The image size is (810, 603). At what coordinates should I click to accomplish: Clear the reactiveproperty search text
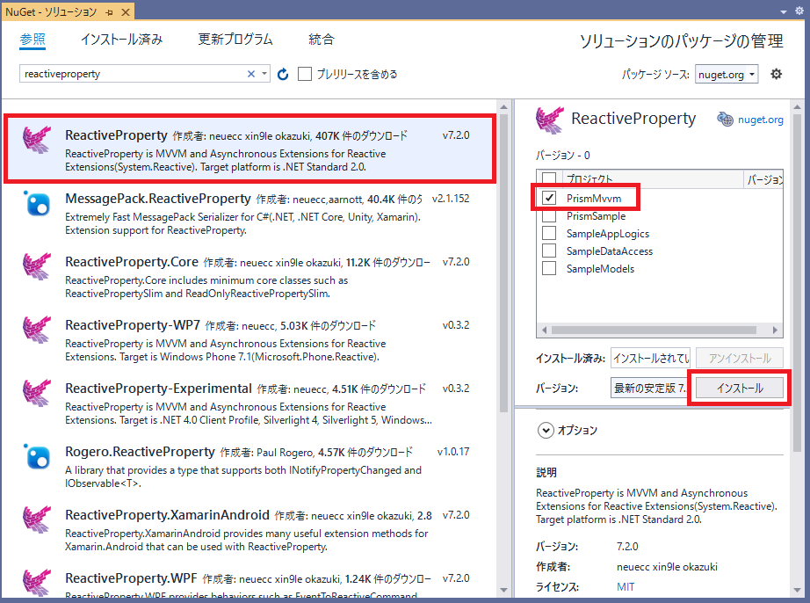tap(251, 74)
